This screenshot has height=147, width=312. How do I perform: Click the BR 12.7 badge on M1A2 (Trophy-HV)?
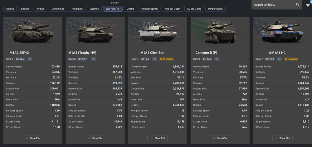83,59
